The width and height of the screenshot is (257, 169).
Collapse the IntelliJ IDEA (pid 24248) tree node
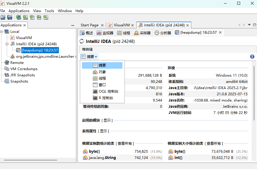pos(7,44)
